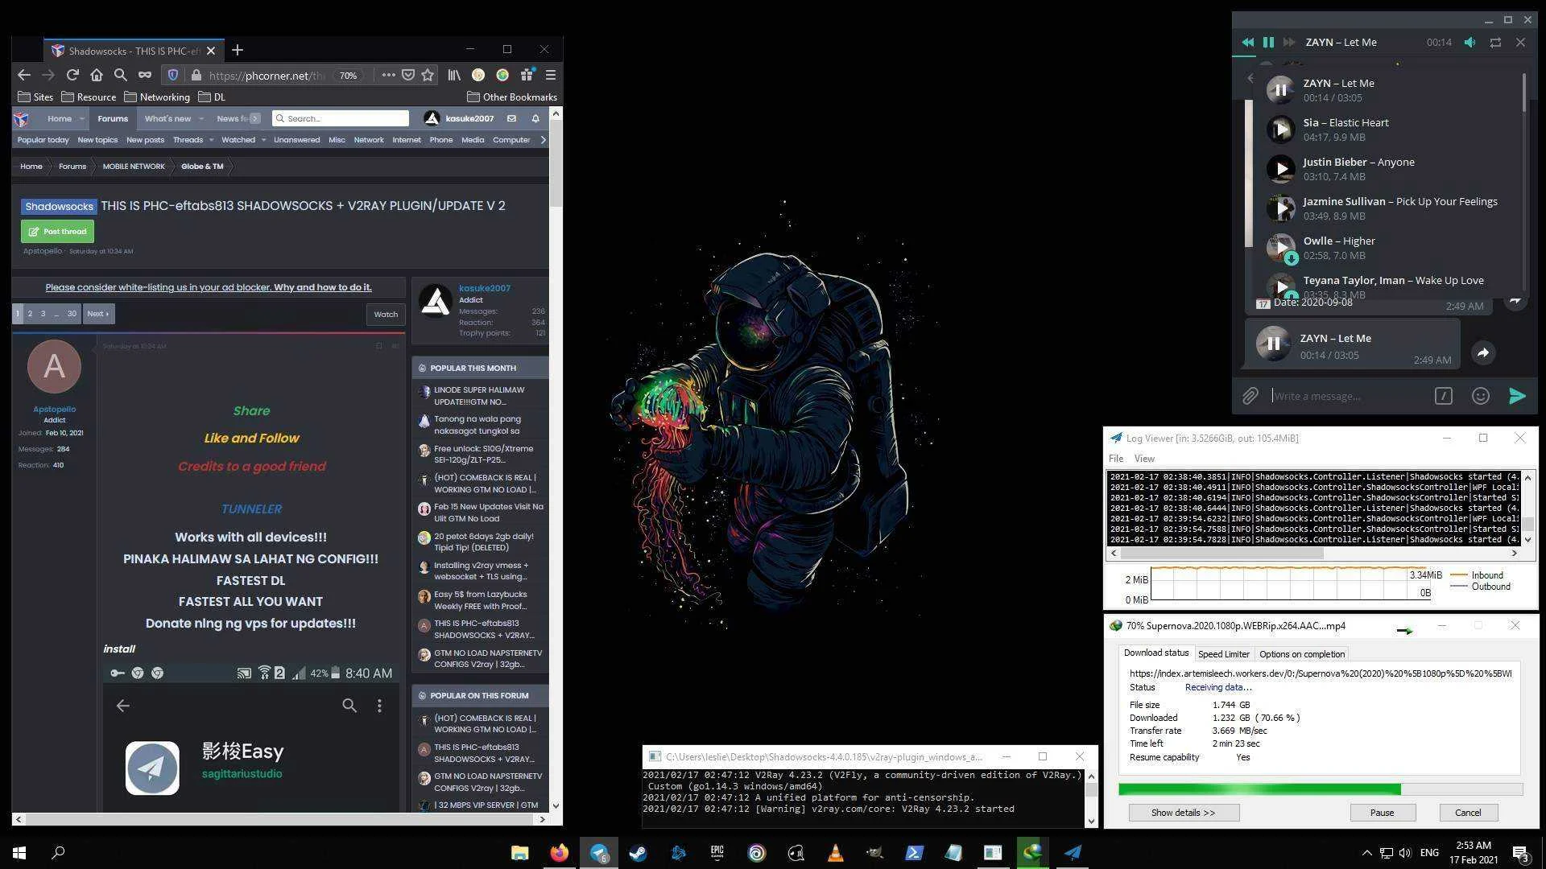
Task: Toggle repeat mode in Telegram player
Action: [1495, 42]
